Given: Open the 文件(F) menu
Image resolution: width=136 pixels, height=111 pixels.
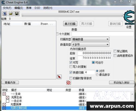Looking at the screenshot, I should (7, 8).
